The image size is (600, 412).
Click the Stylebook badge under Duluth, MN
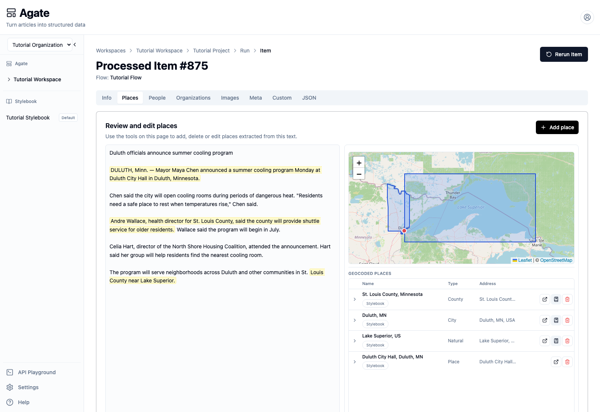click(375, 324)
